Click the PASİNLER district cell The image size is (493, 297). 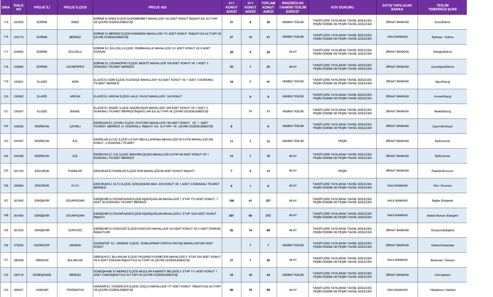[x=75, y=171]
